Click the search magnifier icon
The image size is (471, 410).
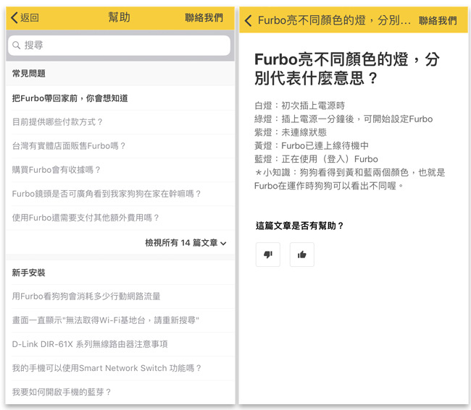click(16, 46)
